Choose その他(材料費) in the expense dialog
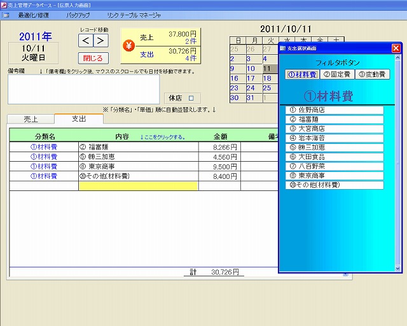The image size is (407, 326). 335,185
